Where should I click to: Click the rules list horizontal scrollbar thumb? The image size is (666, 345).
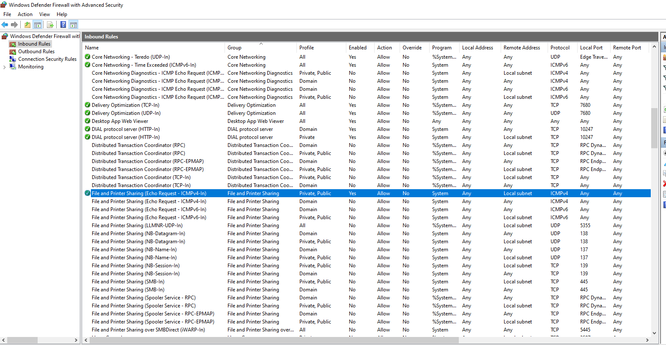tap(274, 340)
